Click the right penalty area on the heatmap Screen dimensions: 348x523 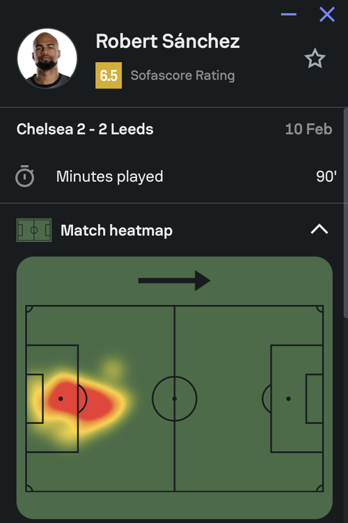tap(296, 399)
